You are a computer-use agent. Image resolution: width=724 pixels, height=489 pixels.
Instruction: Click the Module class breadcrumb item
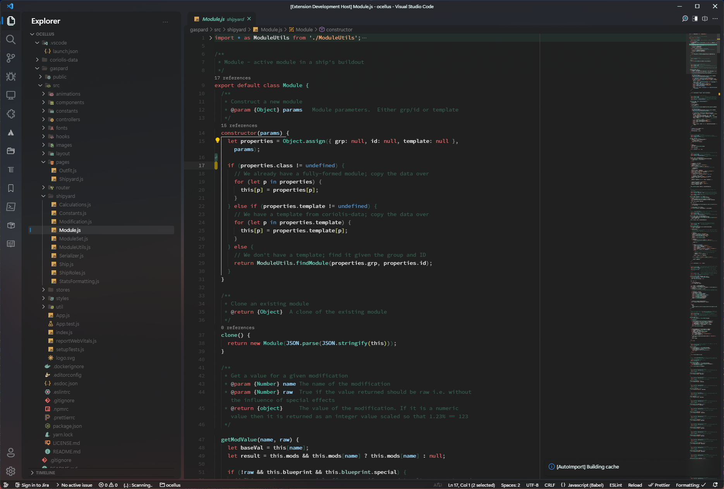coord(301,29)
